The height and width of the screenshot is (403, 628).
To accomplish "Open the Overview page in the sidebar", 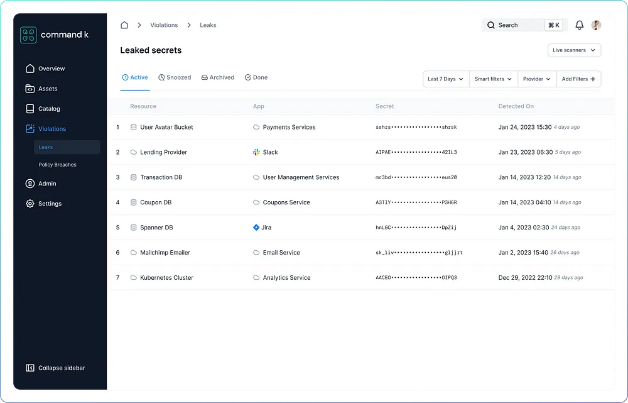I will coord(51,69).
